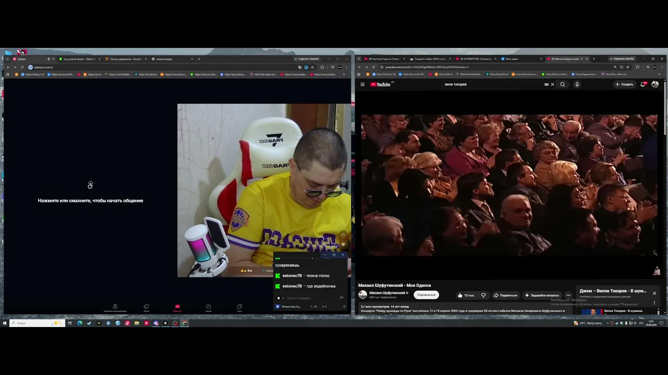This screenshot has height=375, width=668.
Task: Open the kick.com bookmark in the left browser
Action: [x=203, y=74]
